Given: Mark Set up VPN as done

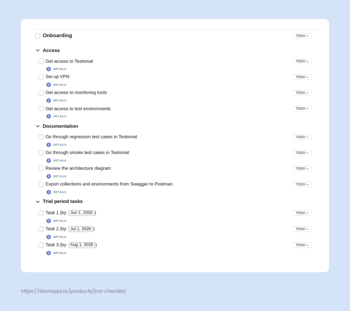Looking at the screenshot, I should tap(41, 77).
